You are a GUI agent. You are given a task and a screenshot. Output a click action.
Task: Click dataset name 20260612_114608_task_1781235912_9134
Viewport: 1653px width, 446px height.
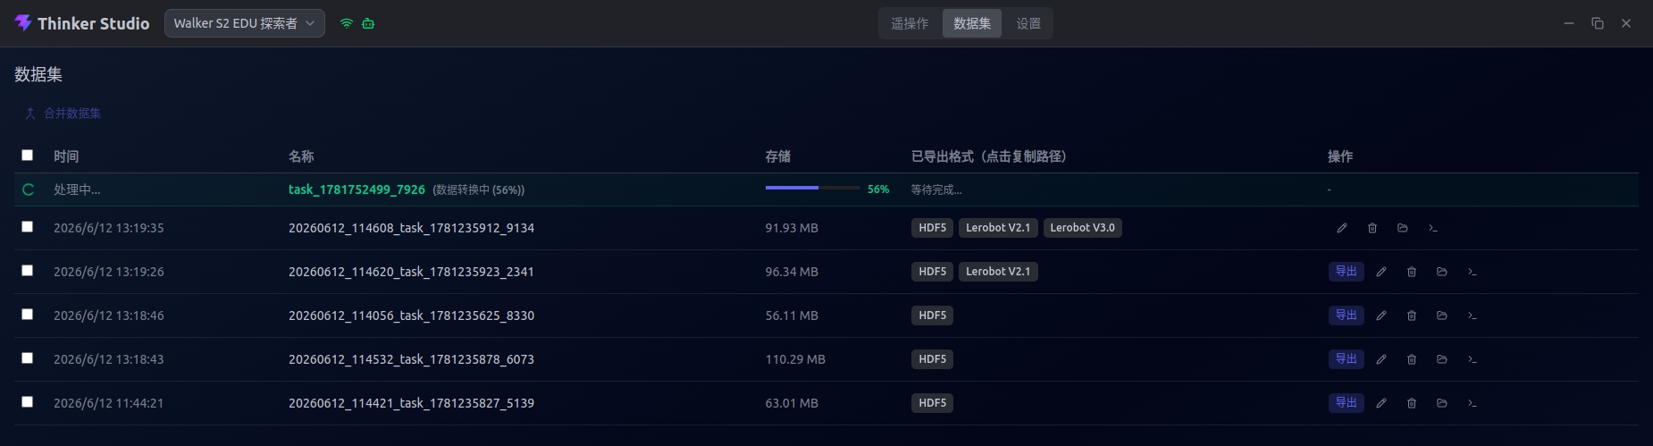(x=411, y=228)
